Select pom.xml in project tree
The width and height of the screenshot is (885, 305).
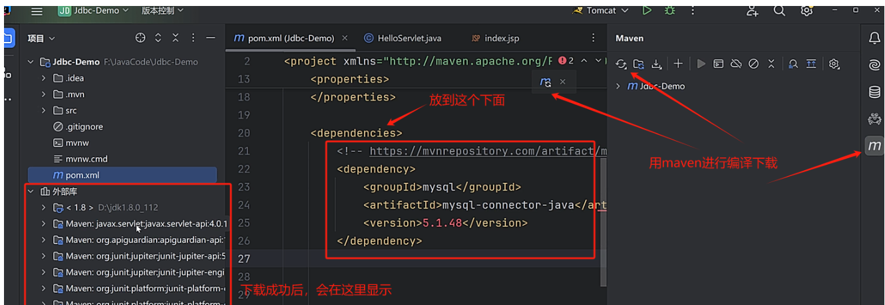[121, 175]
